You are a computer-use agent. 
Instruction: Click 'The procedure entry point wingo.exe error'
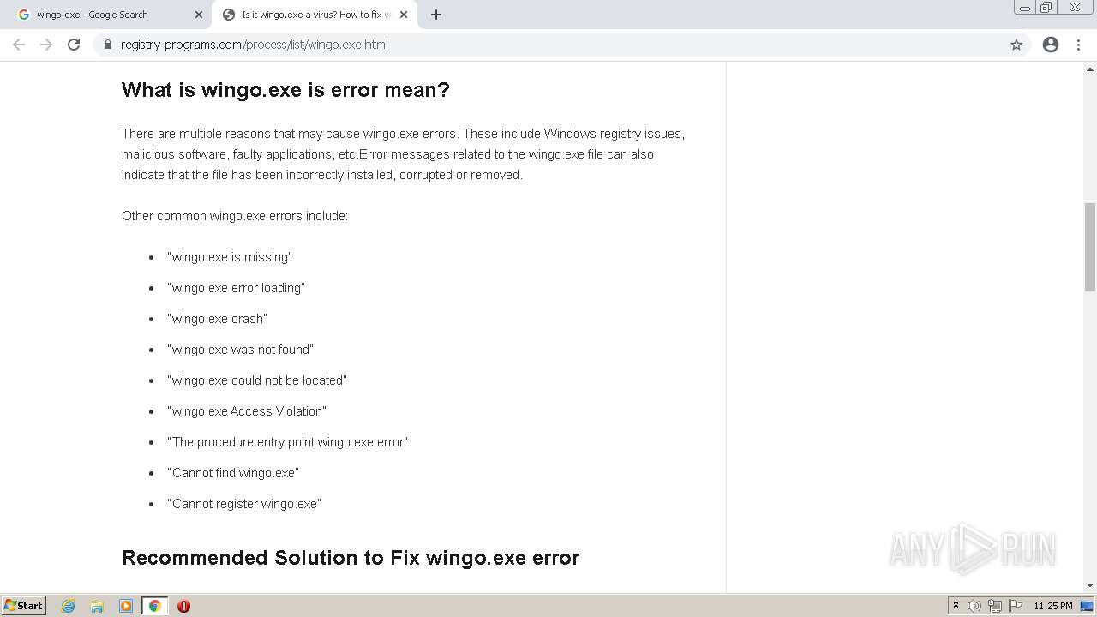click(x=287, y=442)
